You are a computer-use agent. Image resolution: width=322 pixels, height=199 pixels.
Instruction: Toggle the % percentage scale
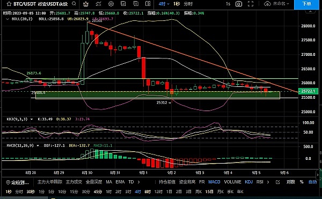[x=302, y=182]
